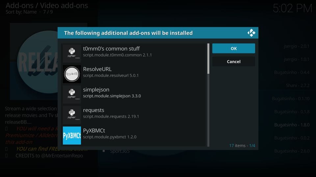Click Bugatsinho - 1.8.0 background entry
The image size is (316, 177).
[292, 125]
